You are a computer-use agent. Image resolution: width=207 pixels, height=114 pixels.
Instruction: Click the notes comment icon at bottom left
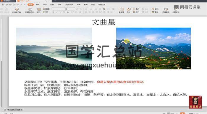(x=5, y=110)
